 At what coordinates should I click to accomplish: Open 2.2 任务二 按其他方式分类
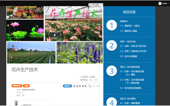(x=133, y=51)
